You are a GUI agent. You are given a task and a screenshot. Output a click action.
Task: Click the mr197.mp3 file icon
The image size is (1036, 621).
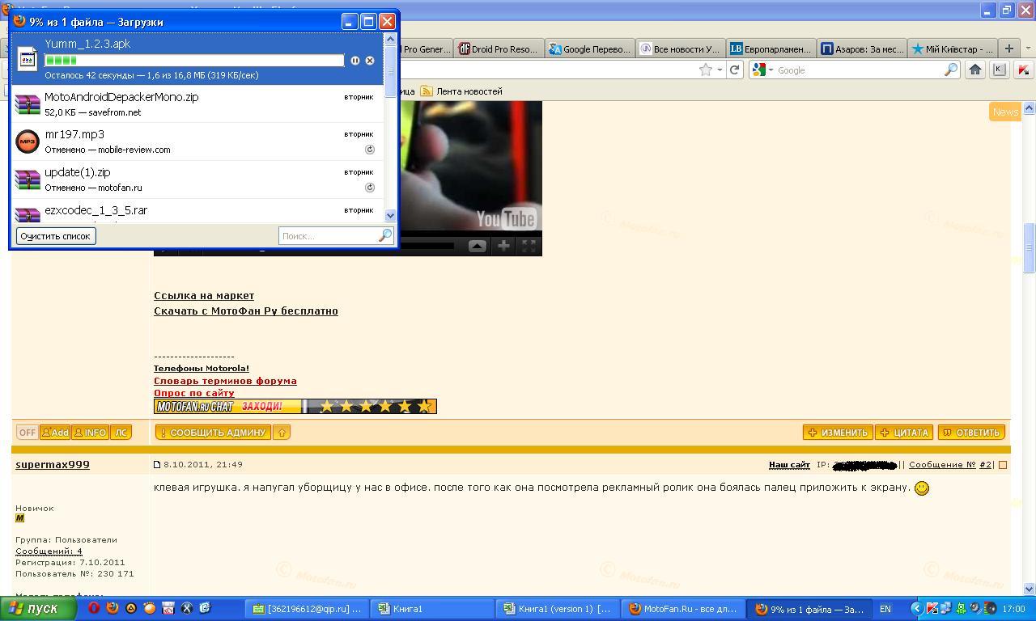pos(28,142)
